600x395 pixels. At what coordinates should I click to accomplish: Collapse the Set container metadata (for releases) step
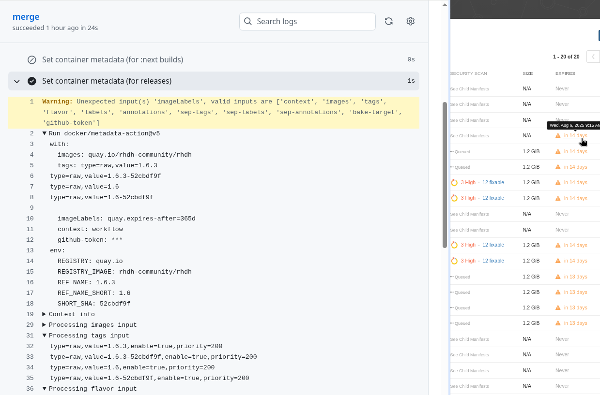pyautogui.click(x=17, y=81)
